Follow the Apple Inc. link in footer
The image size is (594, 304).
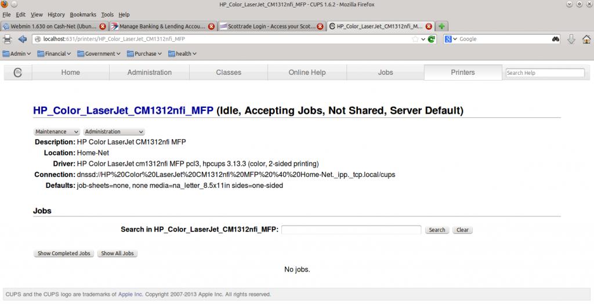(x=129, y=294)
